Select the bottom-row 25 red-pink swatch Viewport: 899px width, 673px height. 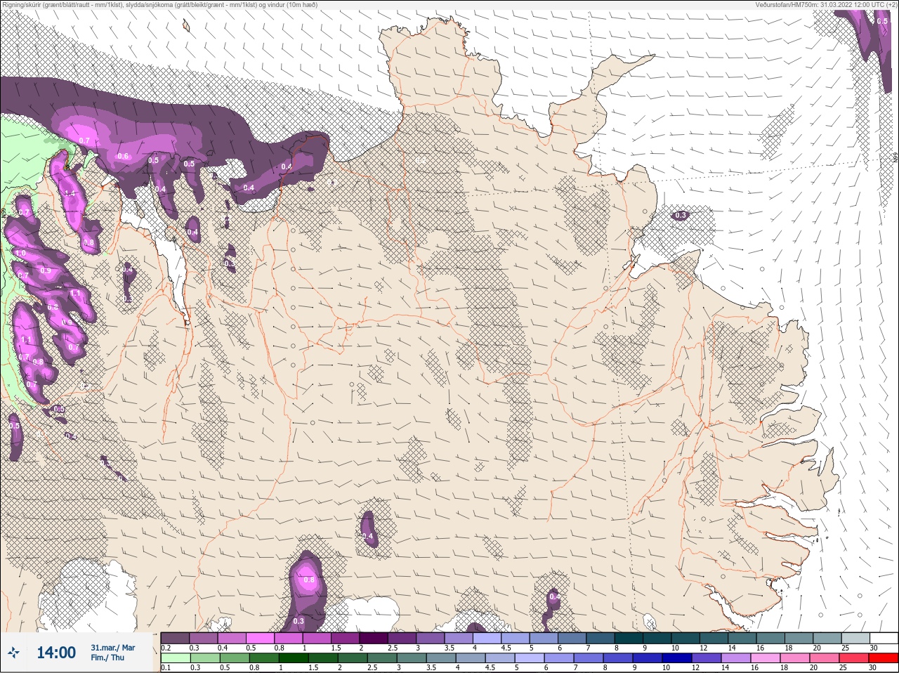point(855,658)
